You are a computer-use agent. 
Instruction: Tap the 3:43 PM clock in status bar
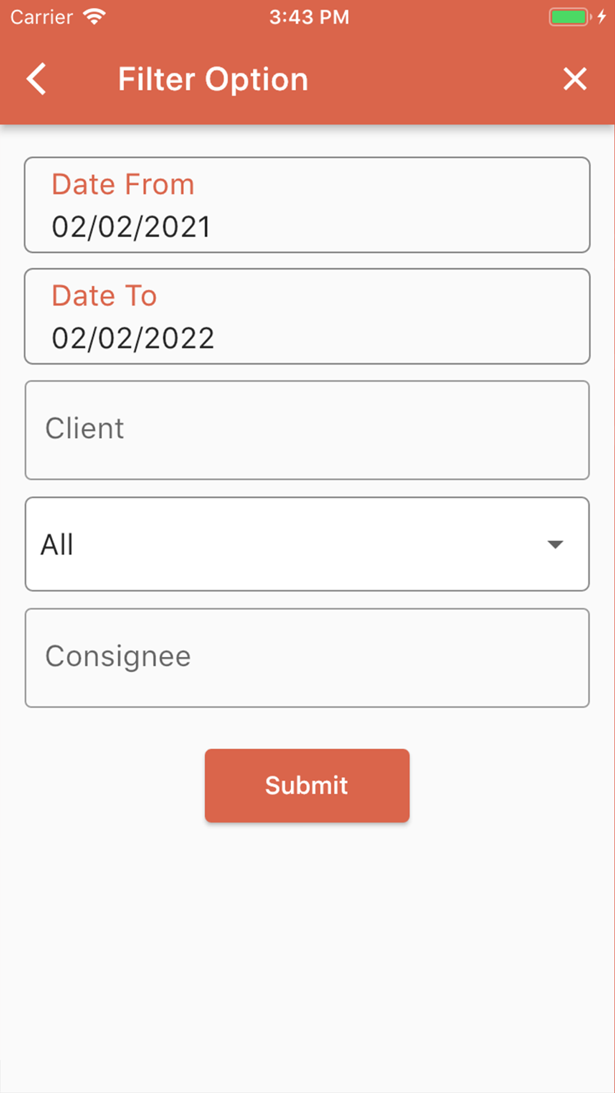click(309, 17)
